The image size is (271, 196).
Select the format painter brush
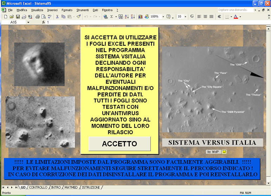tap(79, 17)
